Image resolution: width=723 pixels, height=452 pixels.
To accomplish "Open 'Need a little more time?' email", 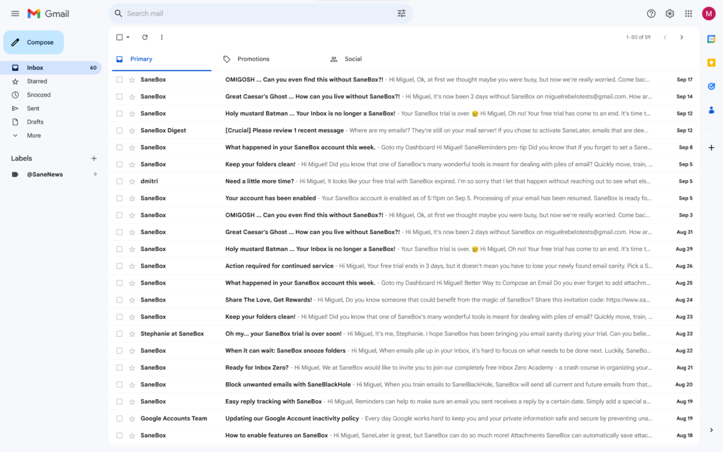I will pyautogui.click(x=404, y=181).
